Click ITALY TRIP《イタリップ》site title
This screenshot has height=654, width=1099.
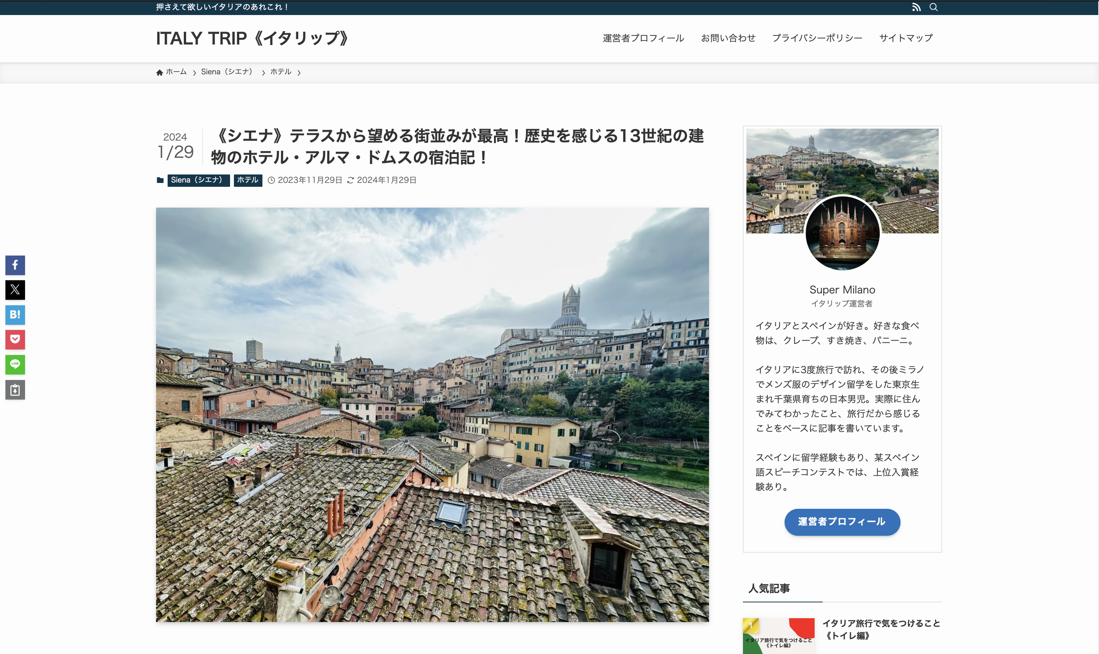(252, 39)
